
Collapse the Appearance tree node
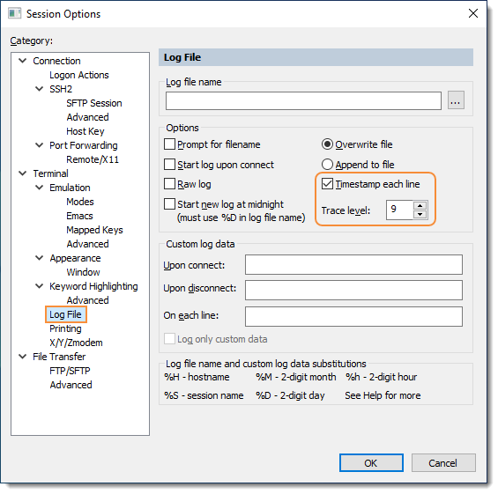tap(39, 258)
